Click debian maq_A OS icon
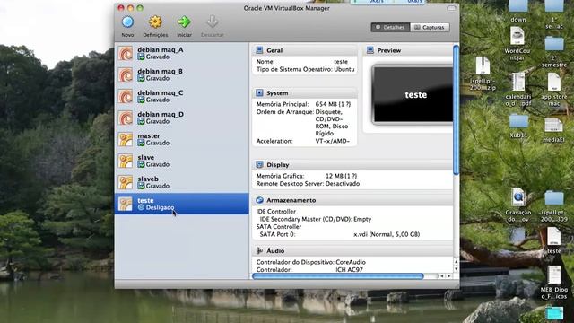This screenshot has height=323, width=574. (126, 54)
